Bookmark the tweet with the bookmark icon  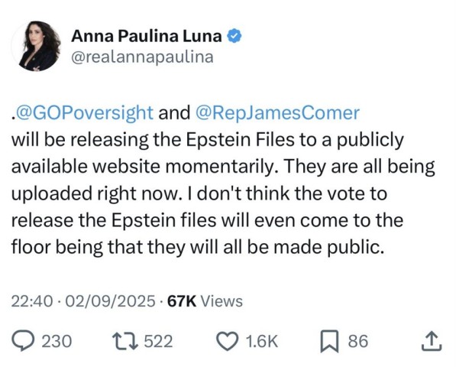329,341
